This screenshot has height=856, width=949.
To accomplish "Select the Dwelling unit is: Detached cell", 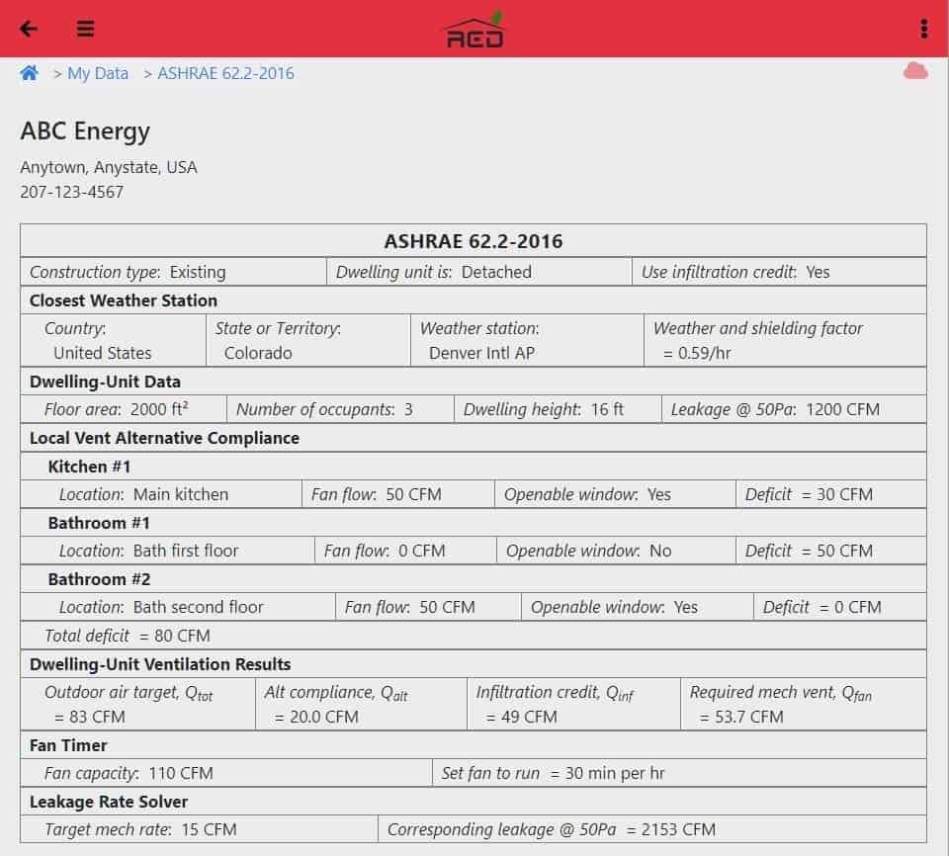I will pos(478,272).
